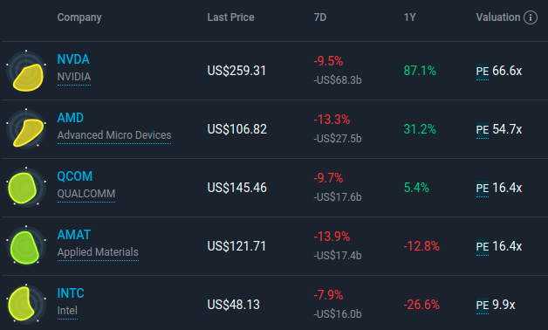Click the NVIDIA snowflake chart icon
Image resolution: width=548 pixels, height=330 pixels.
coord(26,71)
